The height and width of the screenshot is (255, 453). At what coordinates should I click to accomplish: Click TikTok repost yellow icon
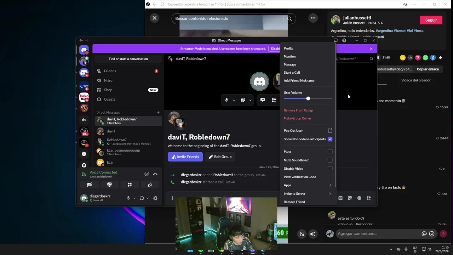click(402, 58)
